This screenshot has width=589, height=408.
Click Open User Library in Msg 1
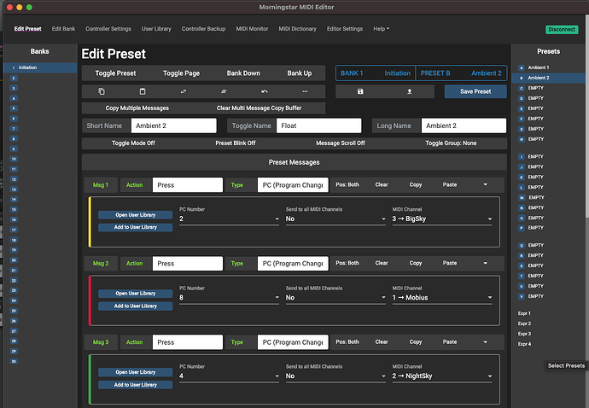point(135,215)
